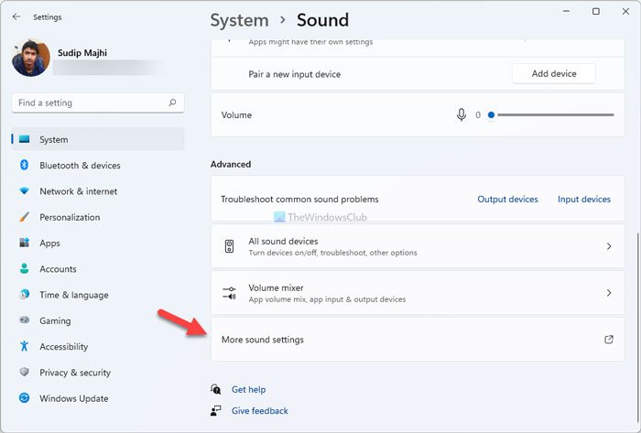
Task: Open Time & language settings
Action: (x=73, y=296)
